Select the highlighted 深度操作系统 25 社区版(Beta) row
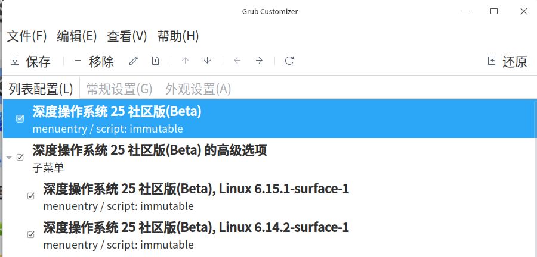This screenshot has height=257, width=537. (270, 119)
